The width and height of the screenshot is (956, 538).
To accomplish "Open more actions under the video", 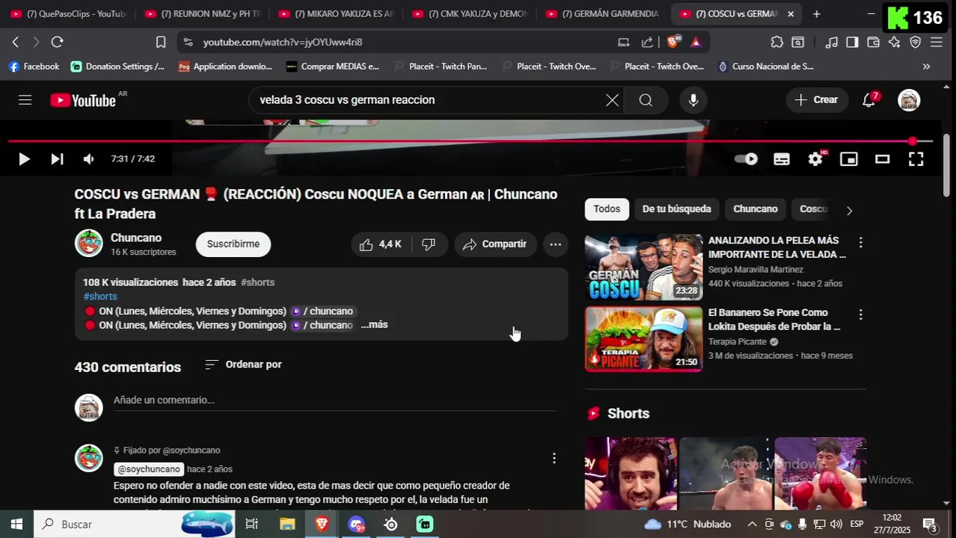I will tap(555, 244).
